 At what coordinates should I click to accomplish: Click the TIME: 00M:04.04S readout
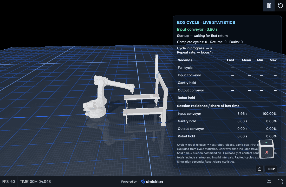pyautogui.click(x=35, y=182)
